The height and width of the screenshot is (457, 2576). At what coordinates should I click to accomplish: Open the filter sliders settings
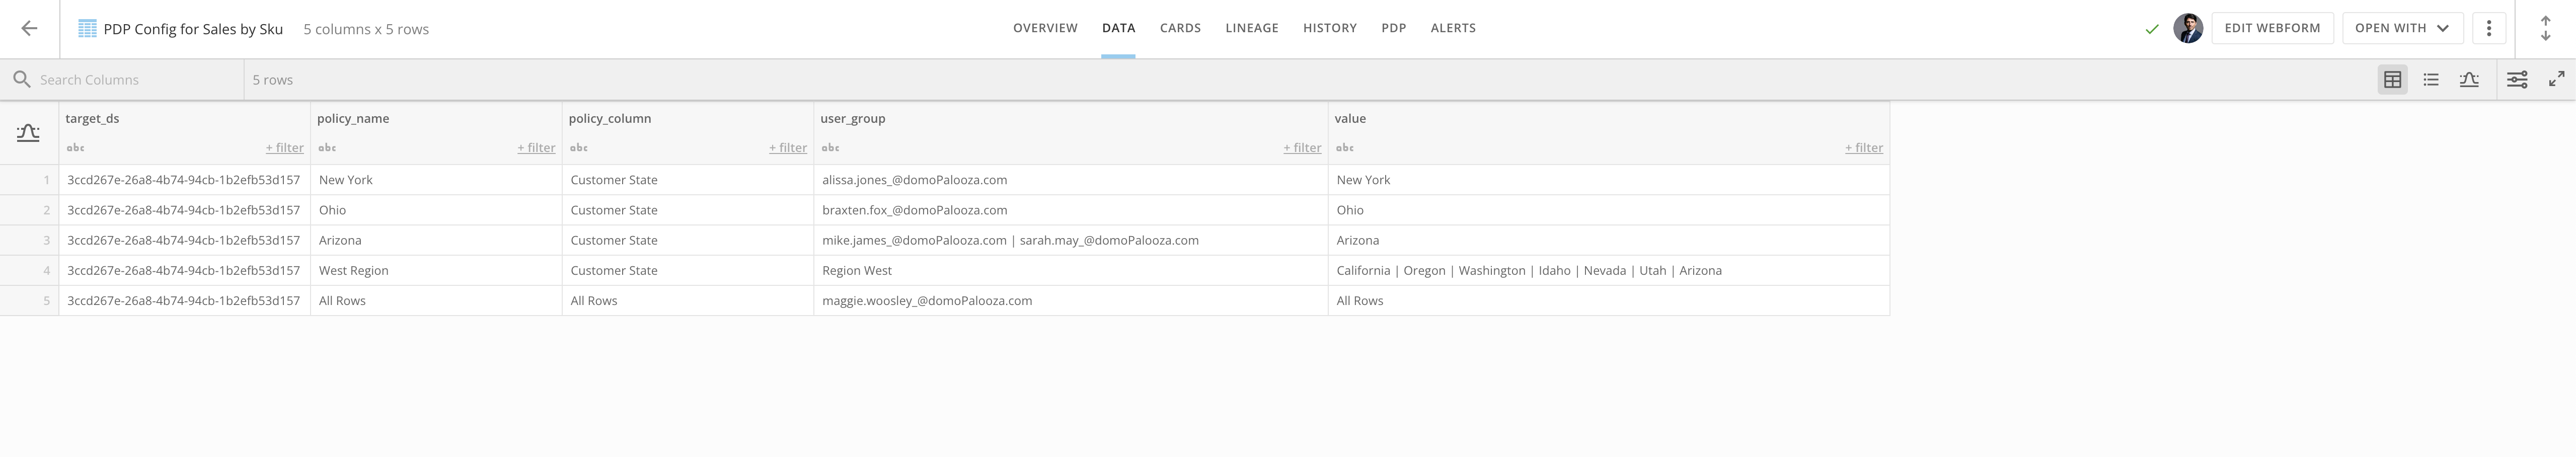pyautogui.click(x=2517, y=80)
